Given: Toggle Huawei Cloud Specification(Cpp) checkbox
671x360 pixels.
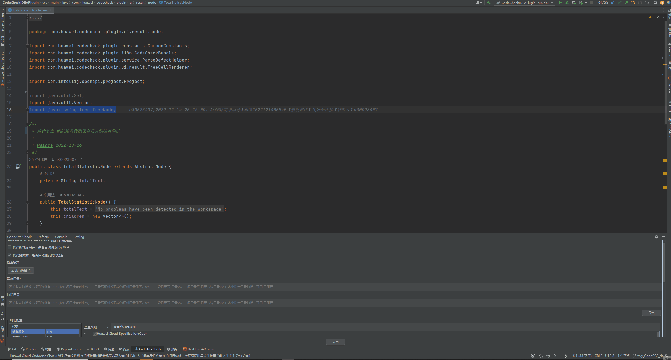Looking at the screenshot, I should tap(95, 334).
